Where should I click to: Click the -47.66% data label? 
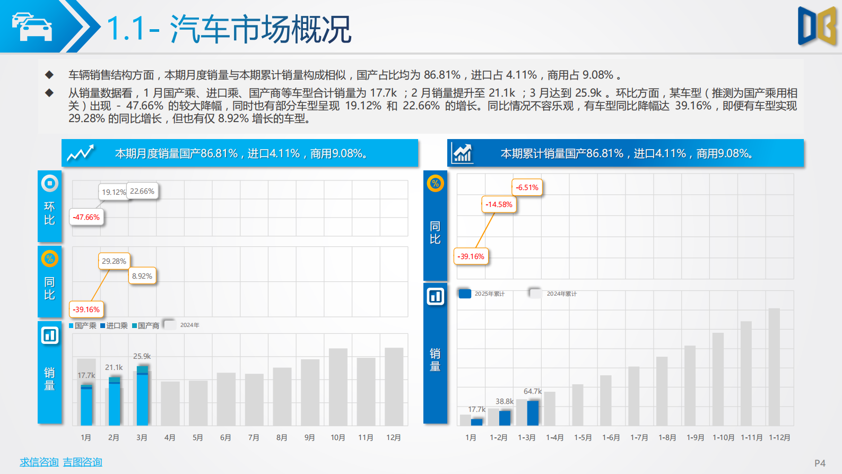click(86, 217)
